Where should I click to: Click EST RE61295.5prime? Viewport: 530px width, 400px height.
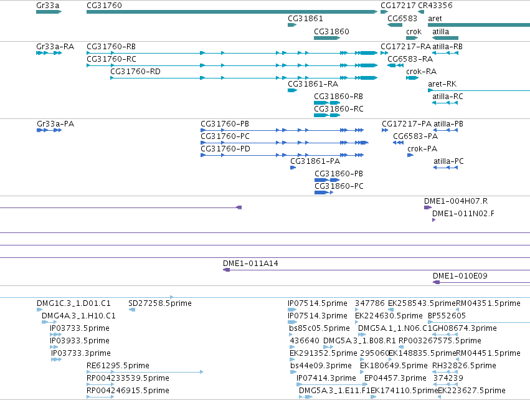[118, 366]
